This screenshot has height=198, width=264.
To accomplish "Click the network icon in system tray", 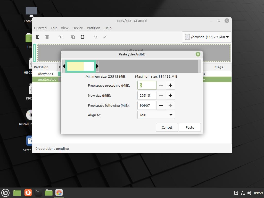I will 243,193.
